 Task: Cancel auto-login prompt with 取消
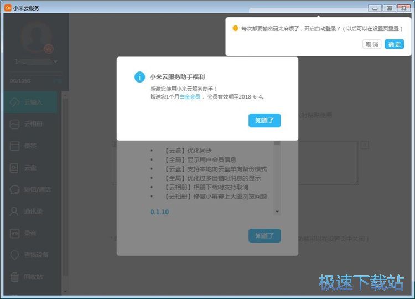(372, 44)
